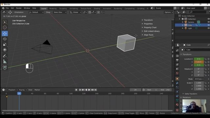Toggle proportional editing in header
Screen dimensions: 210x118
98,12
